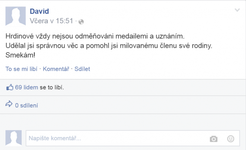Click the thumbs-up icon beside 69 lidem
The width and height of the screenshot is (246, 150).
[x=10, y=87]
